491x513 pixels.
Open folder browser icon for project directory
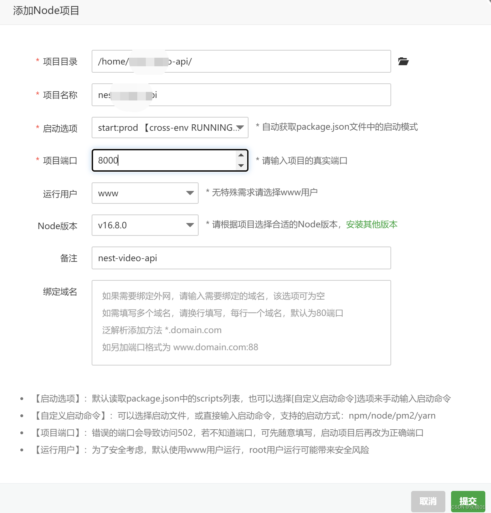click(x=403, y=61)
